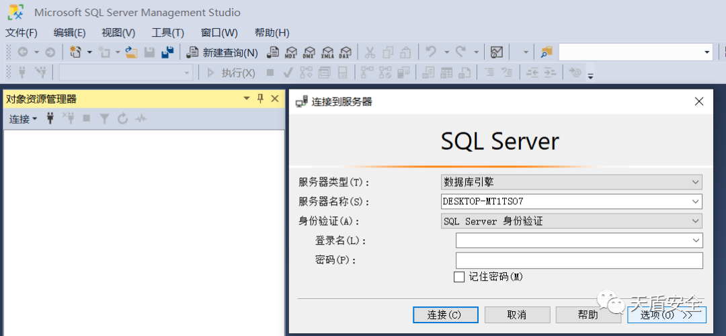Click the 取消 cancel button
The image size is (726, 336).
coord(516,314)
